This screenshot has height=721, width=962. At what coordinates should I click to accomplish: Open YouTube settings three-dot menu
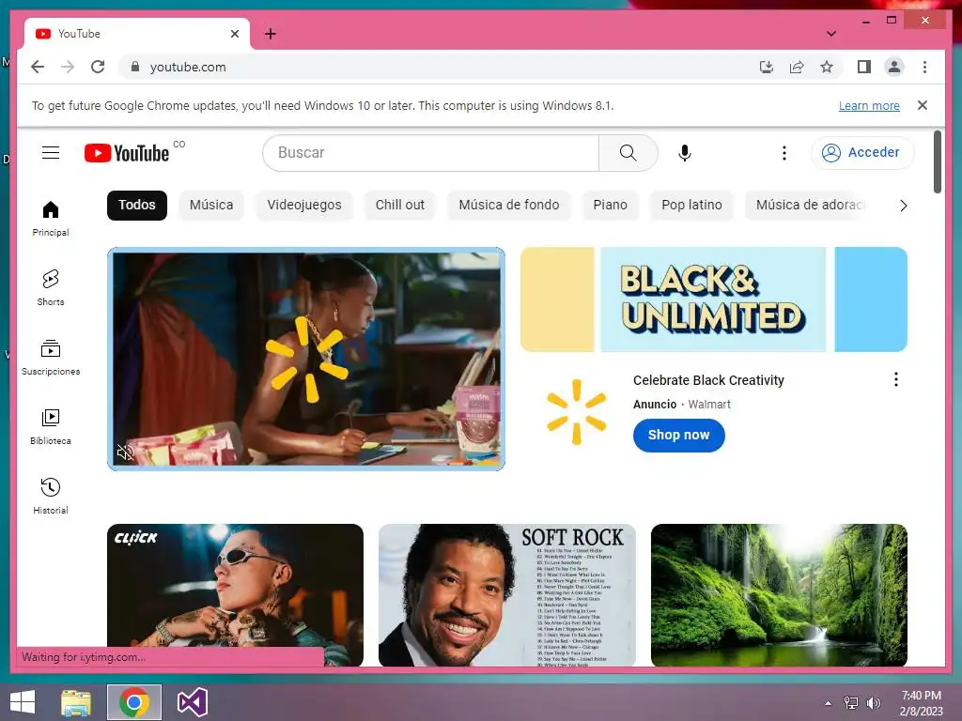click(x=784, y=153)
